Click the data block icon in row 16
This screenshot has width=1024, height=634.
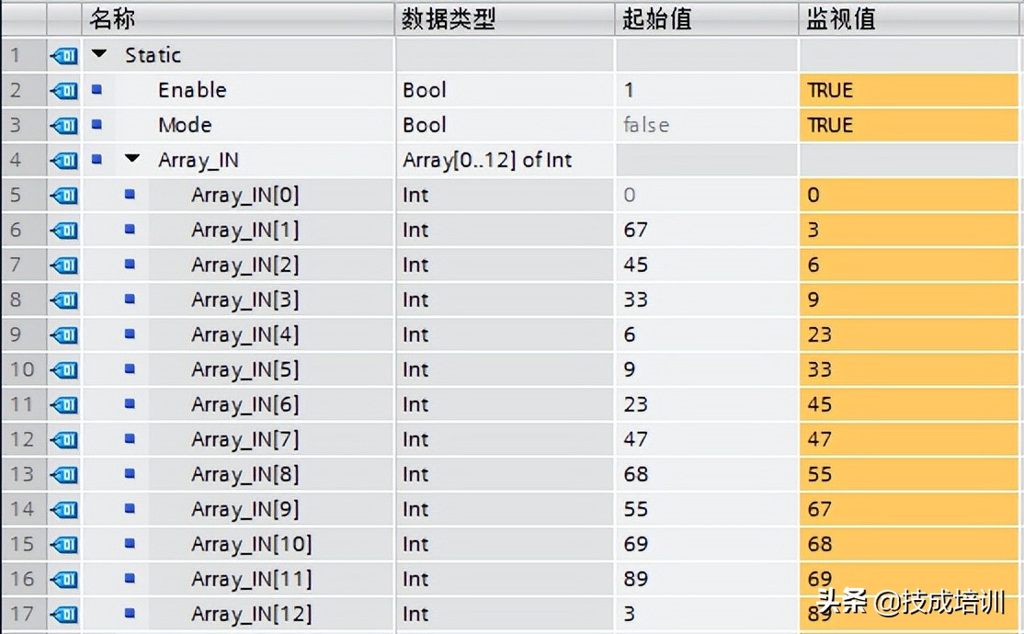tap(64, 579)
